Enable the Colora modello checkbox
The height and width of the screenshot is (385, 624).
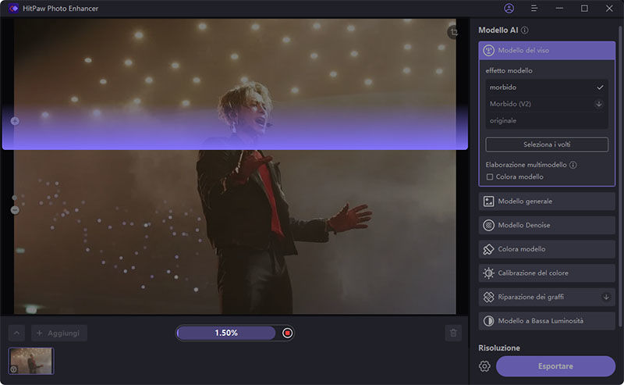pos(490,177)
